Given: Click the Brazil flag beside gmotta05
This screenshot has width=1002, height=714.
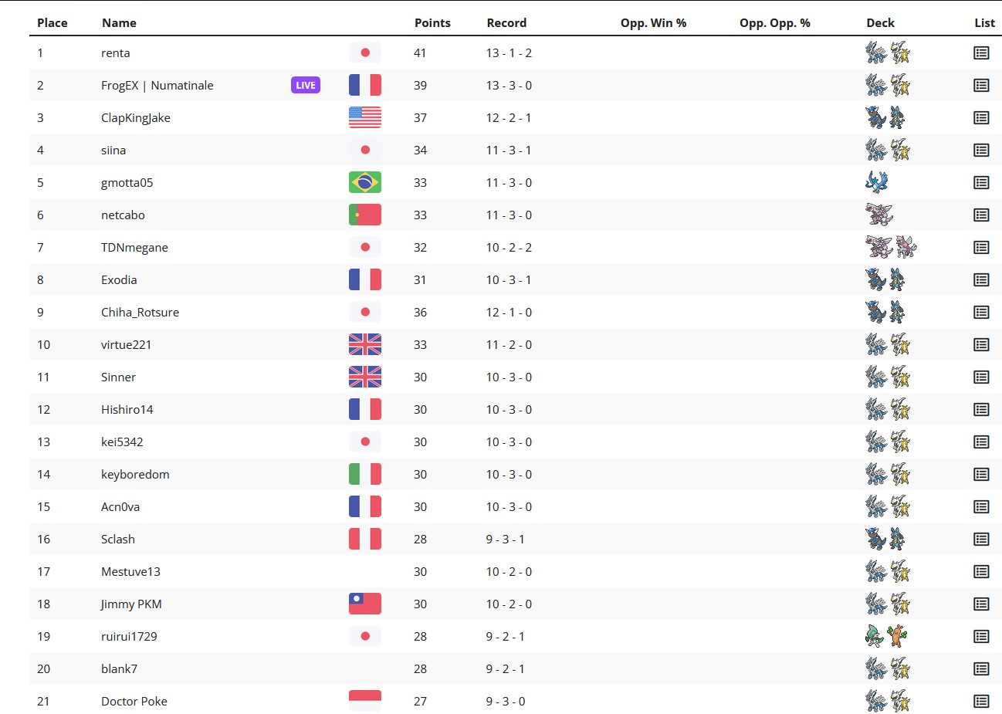Looking at the screenshot, I should tap(365, 182).
